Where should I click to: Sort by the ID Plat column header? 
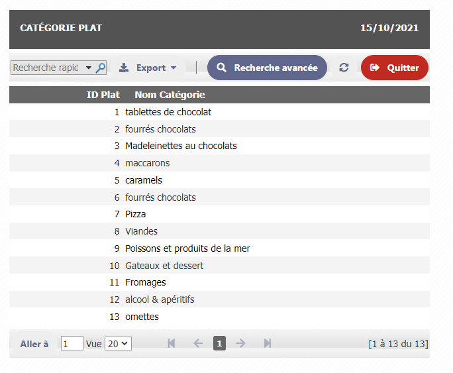pos(103,95)
